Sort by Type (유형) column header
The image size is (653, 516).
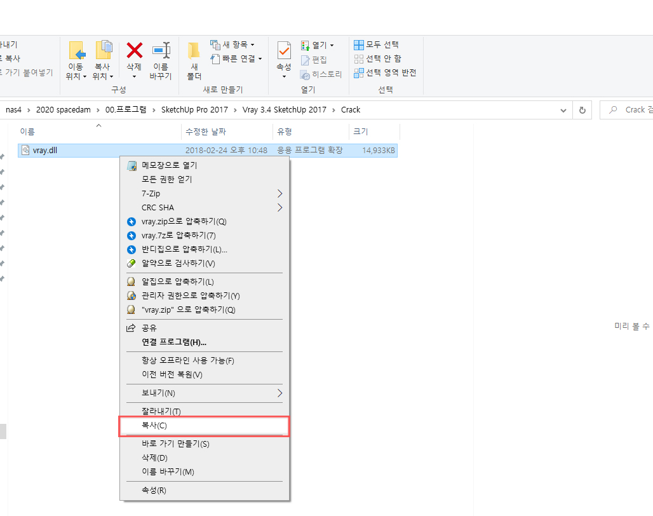(311, 132)
